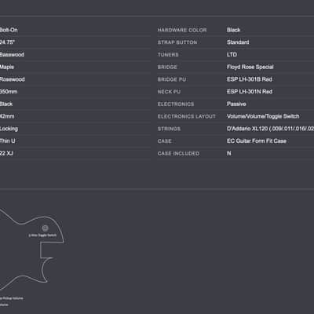This screenshot has width=314, height=314.
Task: Click the 'CASE INCLUDED' label
Action: tap(178, 153)
